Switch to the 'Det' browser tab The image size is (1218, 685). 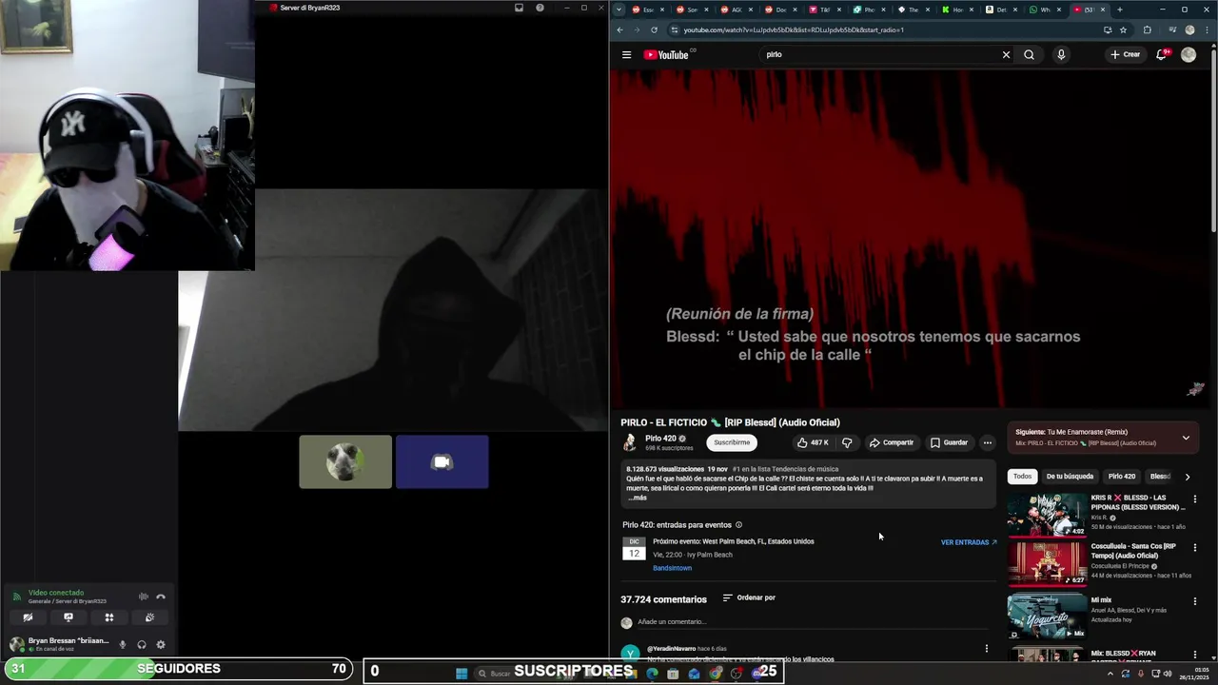(1000, 10)
